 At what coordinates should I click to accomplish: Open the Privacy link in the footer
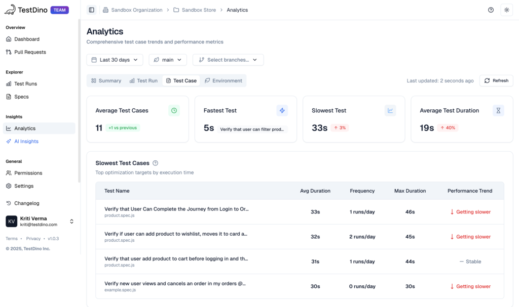pos(33,239)
